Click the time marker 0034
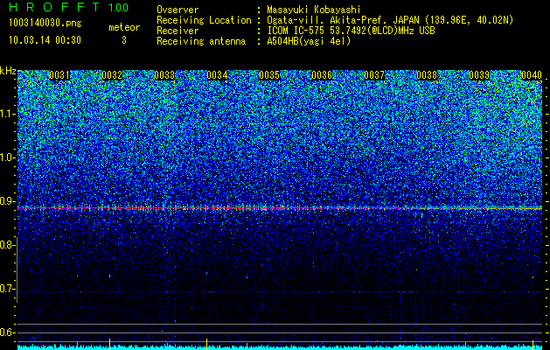This screenshot has height=350, width=550. [x=217, y=75]
